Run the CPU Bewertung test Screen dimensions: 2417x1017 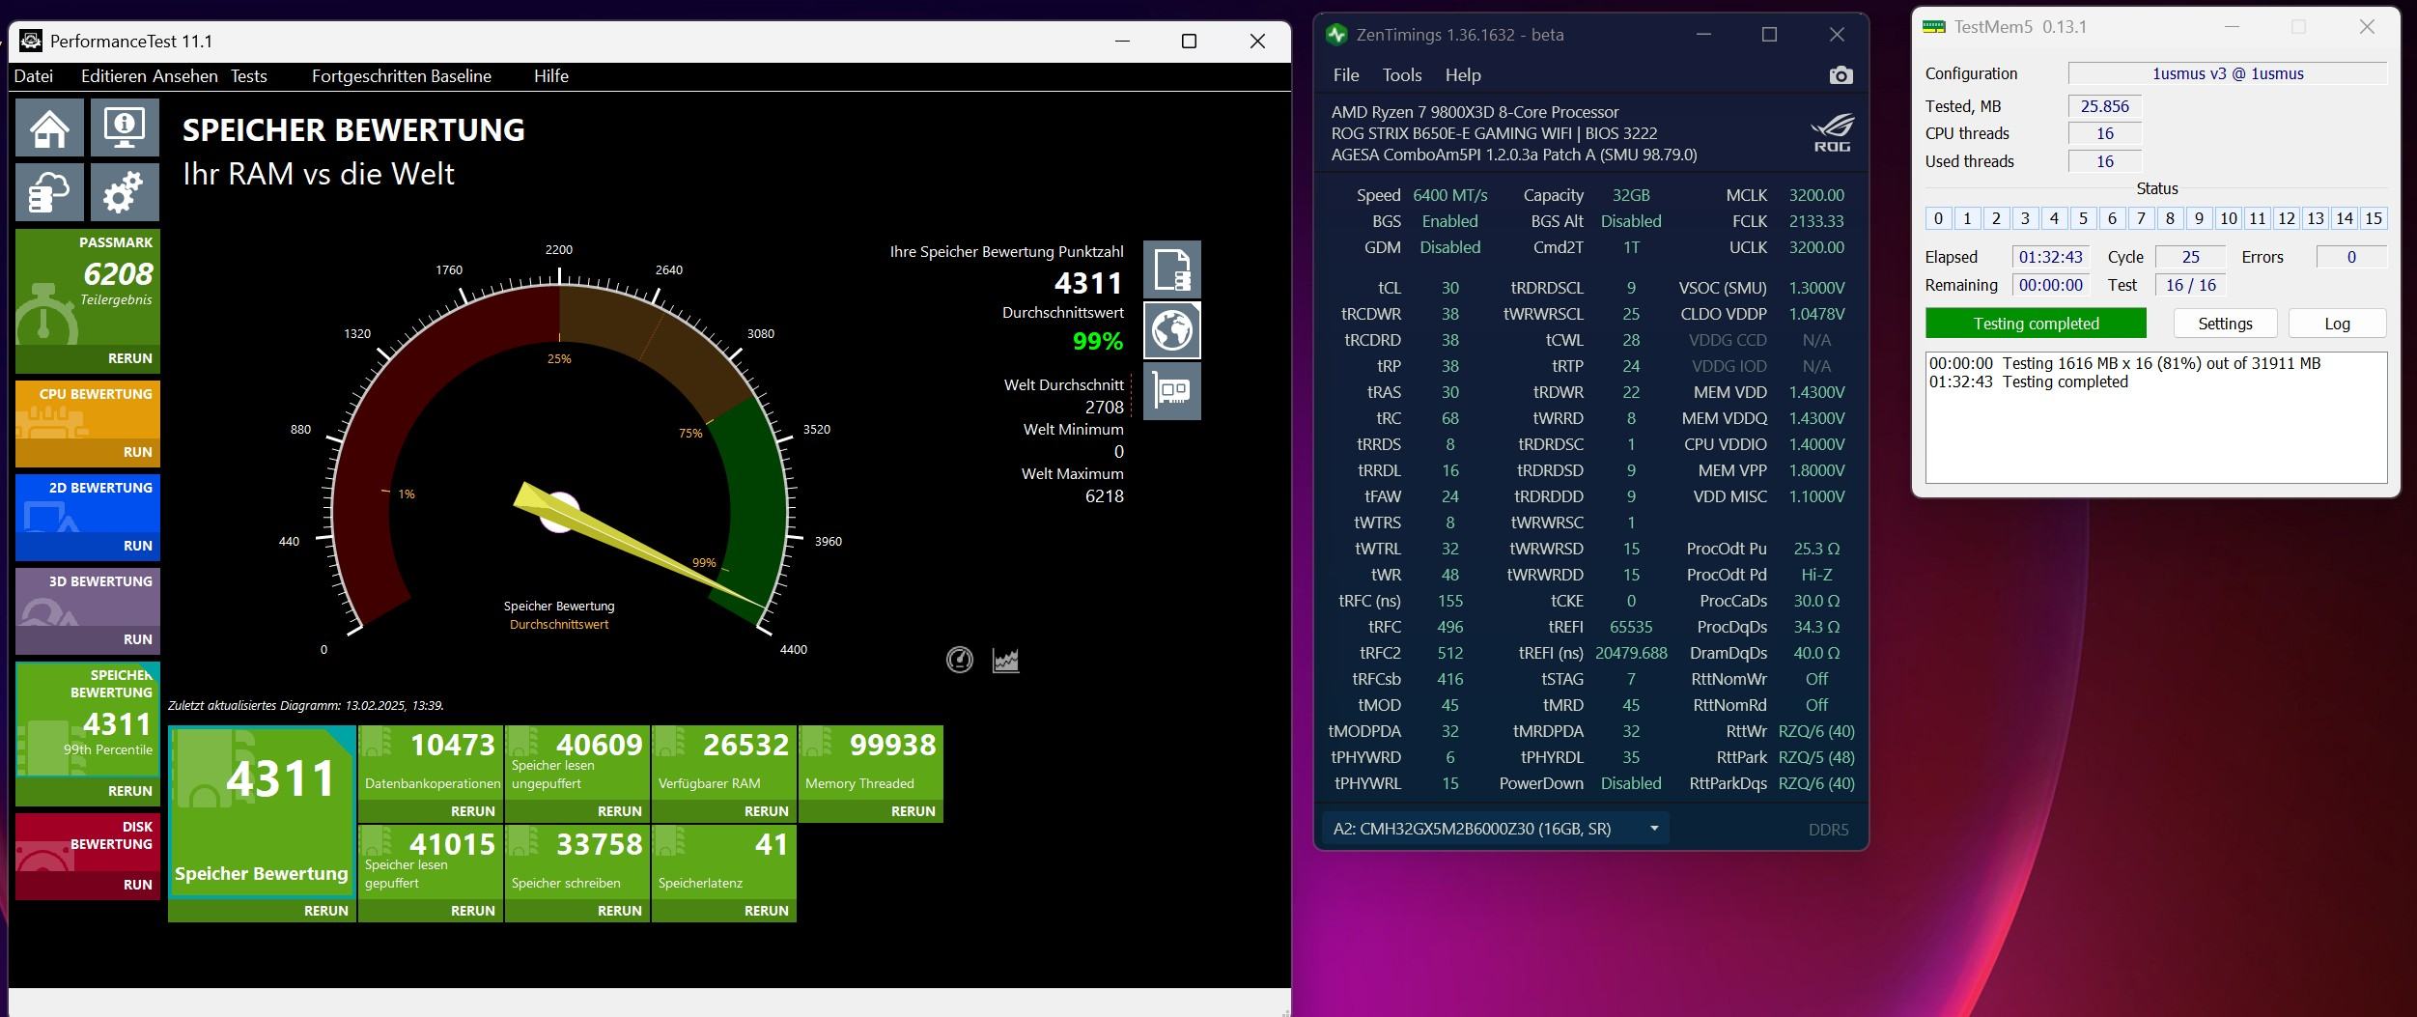138,452
